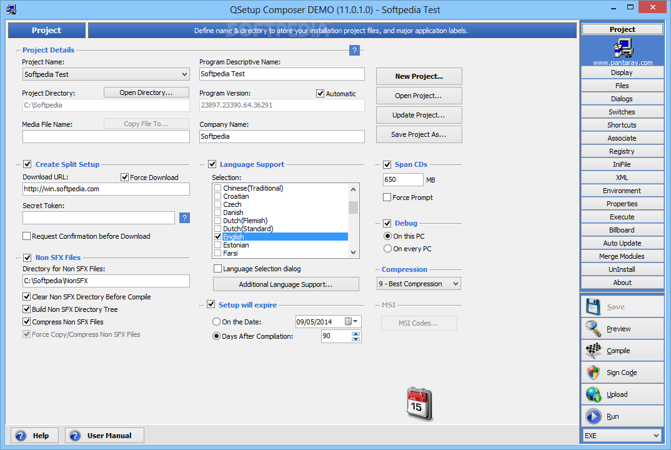671x450 pixels.
Task: Open the UnInstall section
Action: pos(622,269)
